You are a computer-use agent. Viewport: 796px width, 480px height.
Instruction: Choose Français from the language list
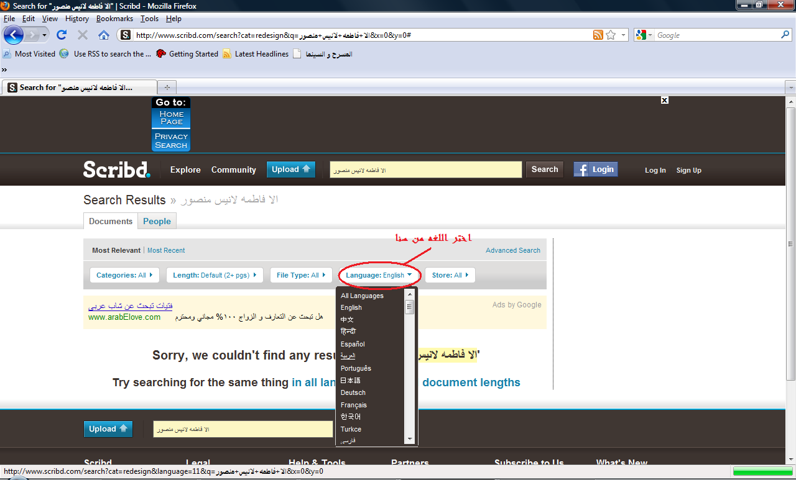pos(354,405)
